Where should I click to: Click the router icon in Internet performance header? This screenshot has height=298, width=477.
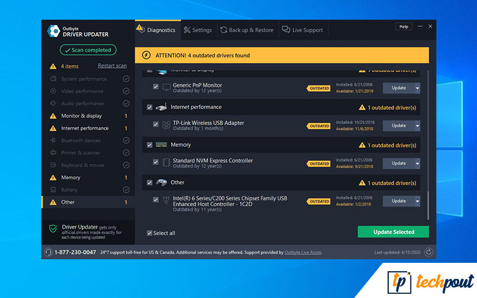point(161,107)
